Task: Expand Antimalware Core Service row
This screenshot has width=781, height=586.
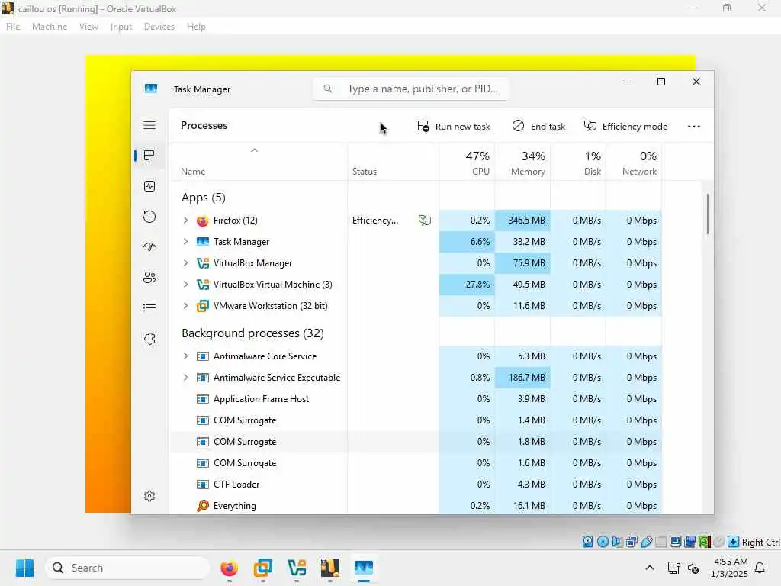Action: click(x=186, y=356)
